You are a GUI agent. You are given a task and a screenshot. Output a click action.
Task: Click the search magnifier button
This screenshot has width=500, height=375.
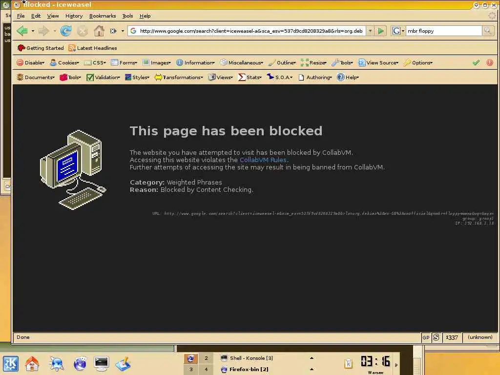point(488,31)
